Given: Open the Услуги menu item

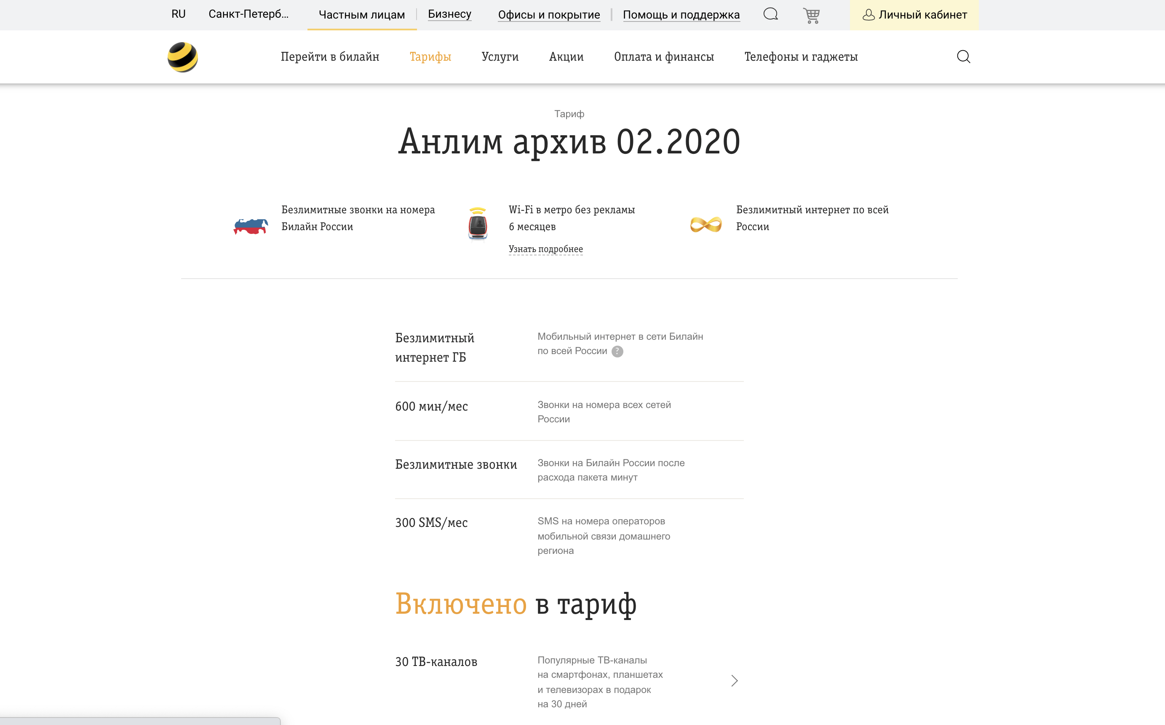Looking at the screenshot, I should click(500, 56).
